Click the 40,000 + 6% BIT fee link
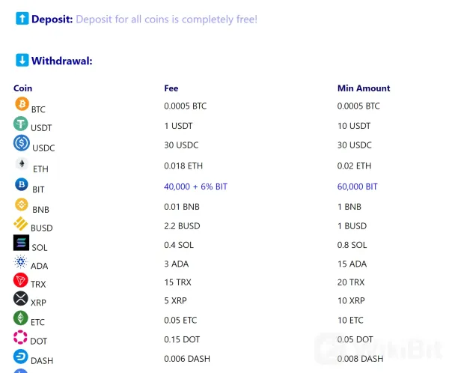This screenshot has width=449, height=373. 195,186
